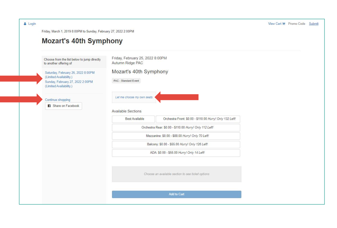Select the Orchestra Rear section
Image resolution: width=337 pixels, height=228 pixels.
coord(176,128)
